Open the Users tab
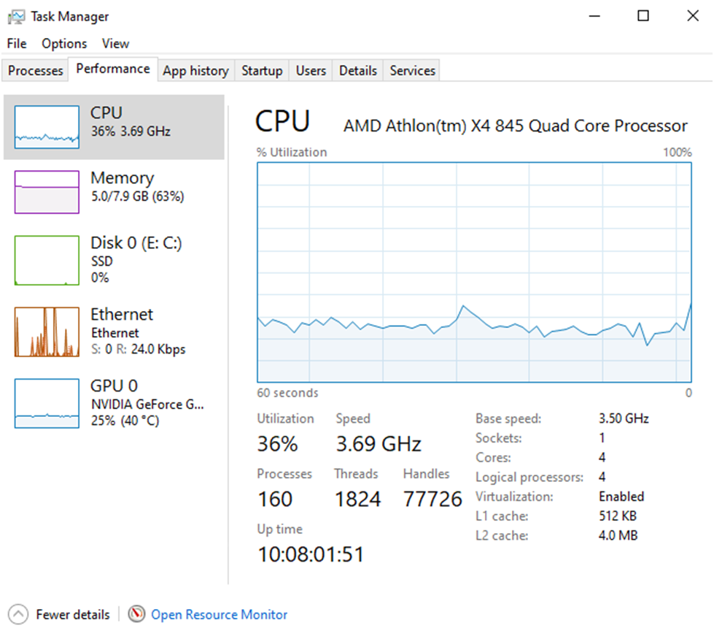The image size is (714, 639). [311, 71]
